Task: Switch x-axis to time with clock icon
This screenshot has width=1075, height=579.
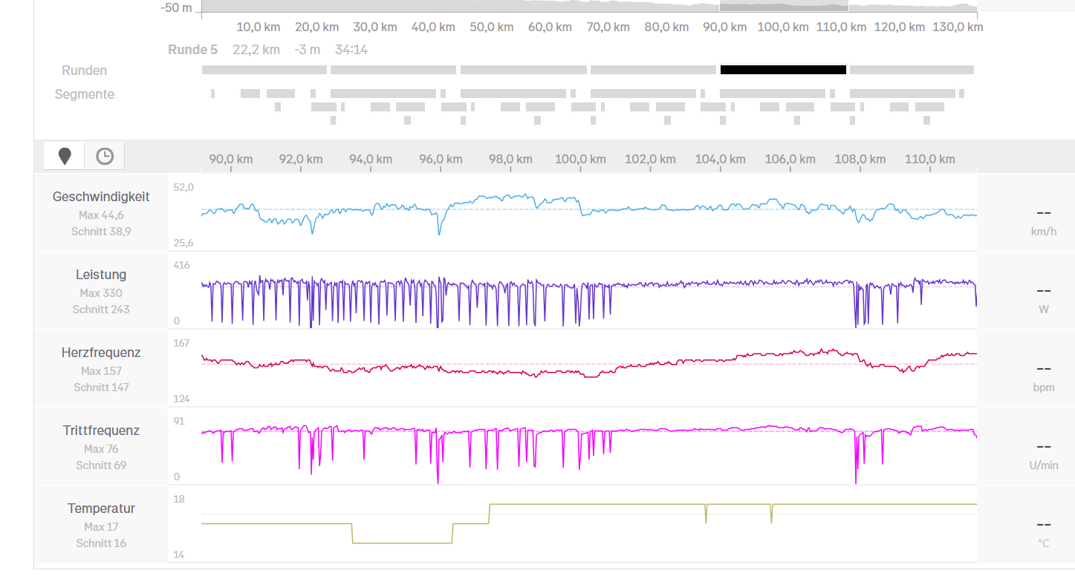Action: coord(105,156)
